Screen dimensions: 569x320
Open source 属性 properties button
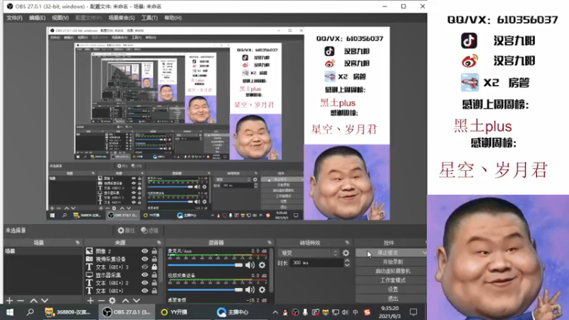click(126, 230)
